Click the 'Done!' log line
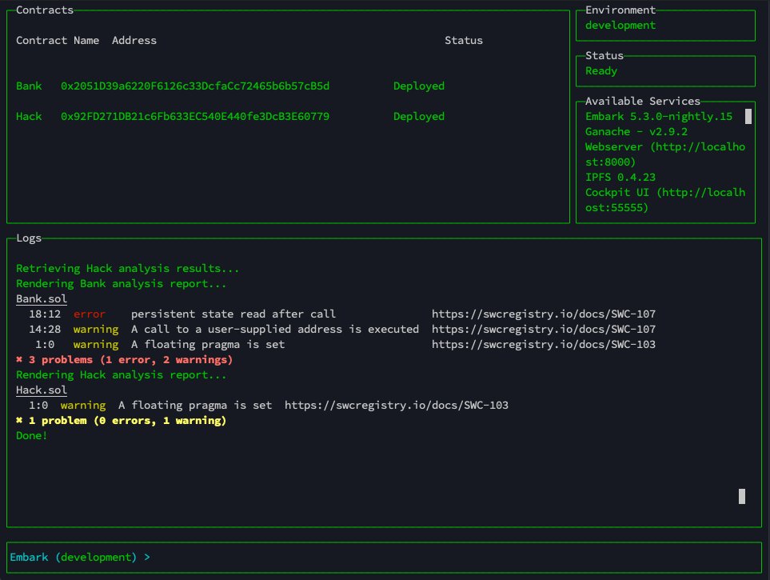 point(31,435)
